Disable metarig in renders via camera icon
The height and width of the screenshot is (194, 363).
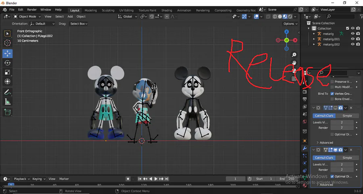(x=358, y=33)
